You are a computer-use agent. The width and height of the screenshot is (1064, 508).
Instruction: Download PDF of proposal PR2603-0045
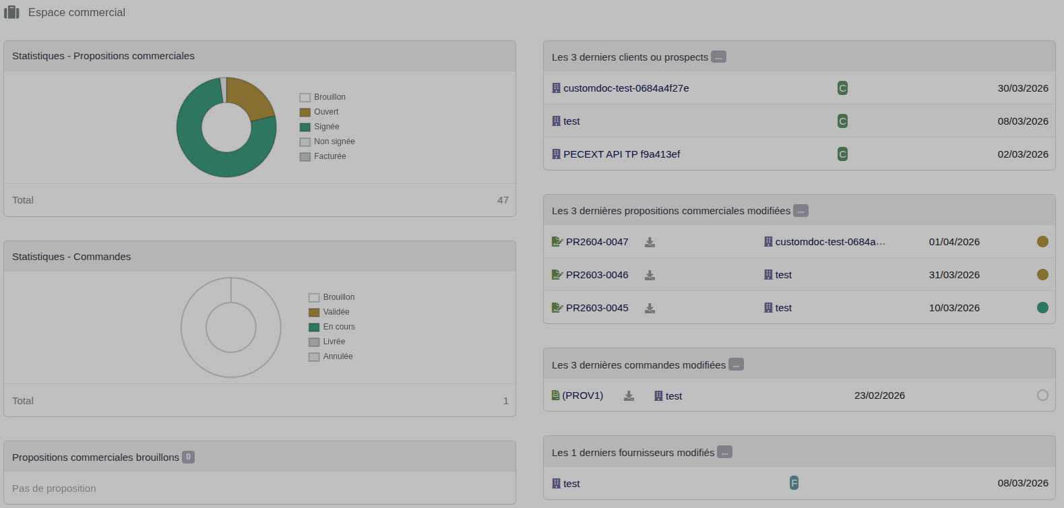tap(650, 308)
